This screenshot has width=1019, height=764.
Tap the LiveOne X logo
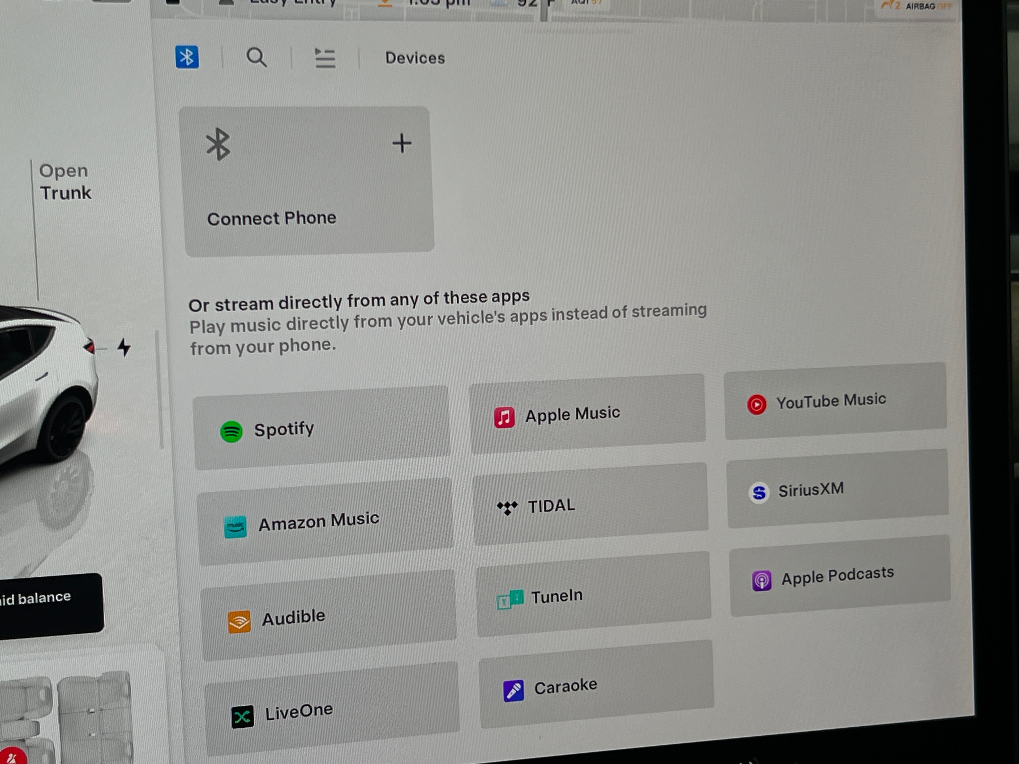(242, 717)
